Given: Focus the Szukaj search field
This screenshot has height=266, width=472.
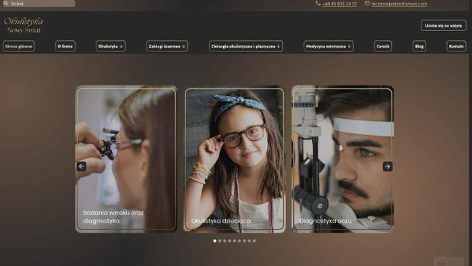Looking at the screenshot, I should coord(38,3).
